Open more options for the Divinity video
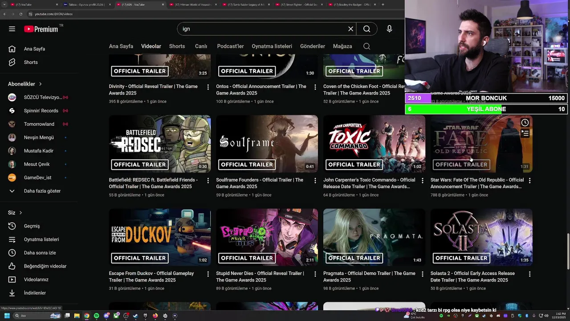570x321 pixels. (208, 87)
